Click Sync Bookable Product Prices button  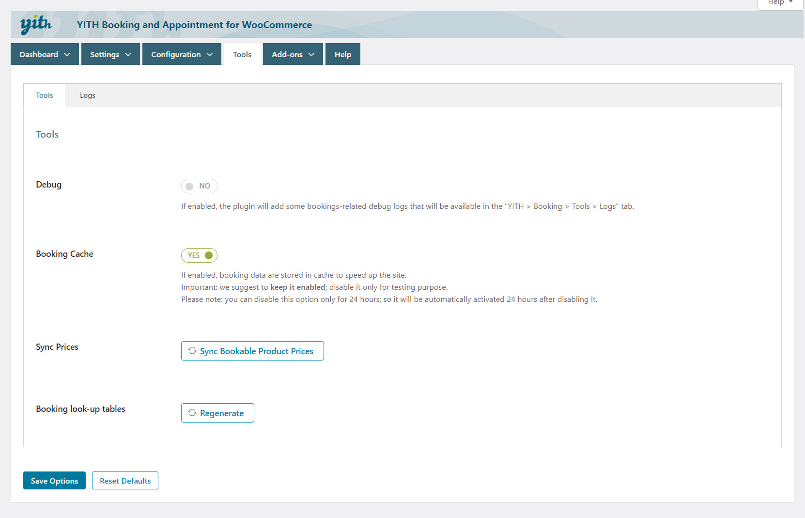(x=252, y=351)
